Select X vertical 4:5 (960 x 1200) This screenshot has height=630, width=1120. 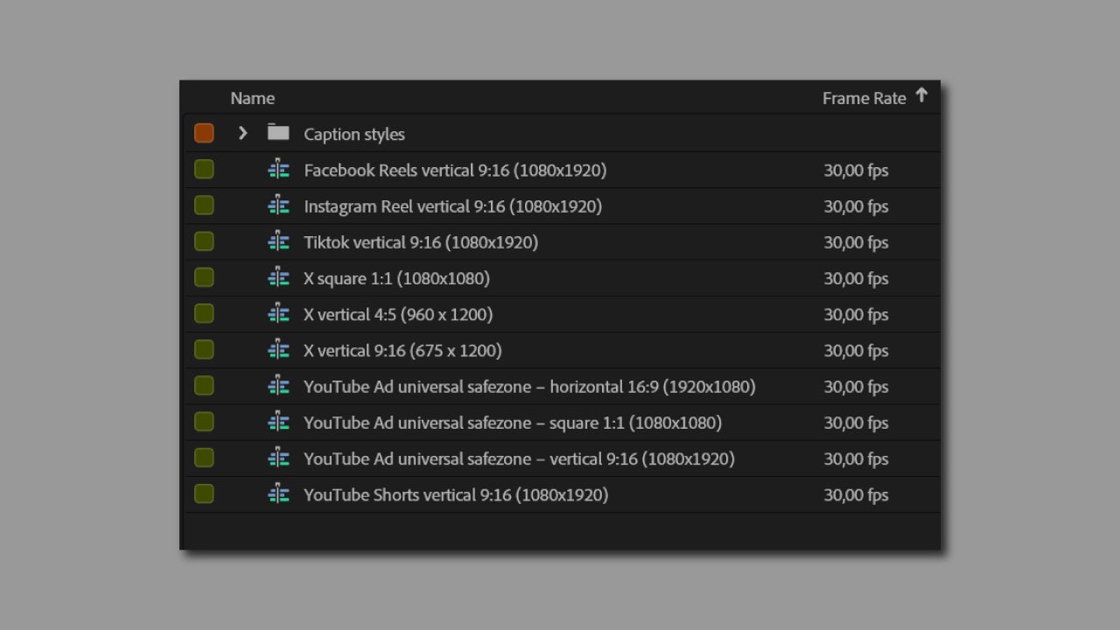point(398,314)
